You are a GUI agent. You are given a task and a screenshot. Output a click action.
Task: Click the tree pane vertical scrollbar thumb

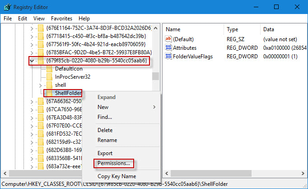coord(155,76)
